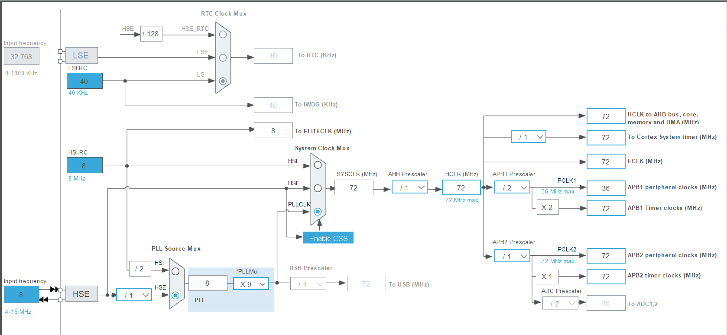Select HSE radio in PLL Source Mux
This screenshot has height=335, width=727.
click(x=175, y=295)
